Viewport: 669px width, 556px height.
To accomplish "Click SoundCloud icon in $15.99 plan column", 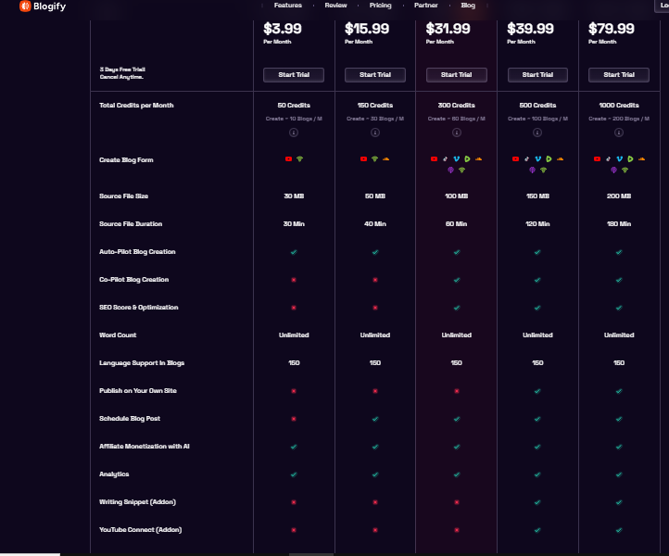I will click(386, 158).
